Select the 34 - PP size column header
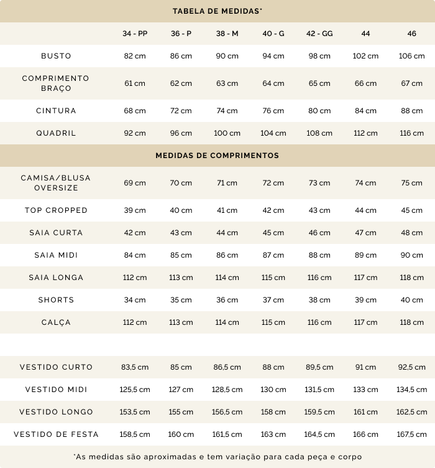 135,34
